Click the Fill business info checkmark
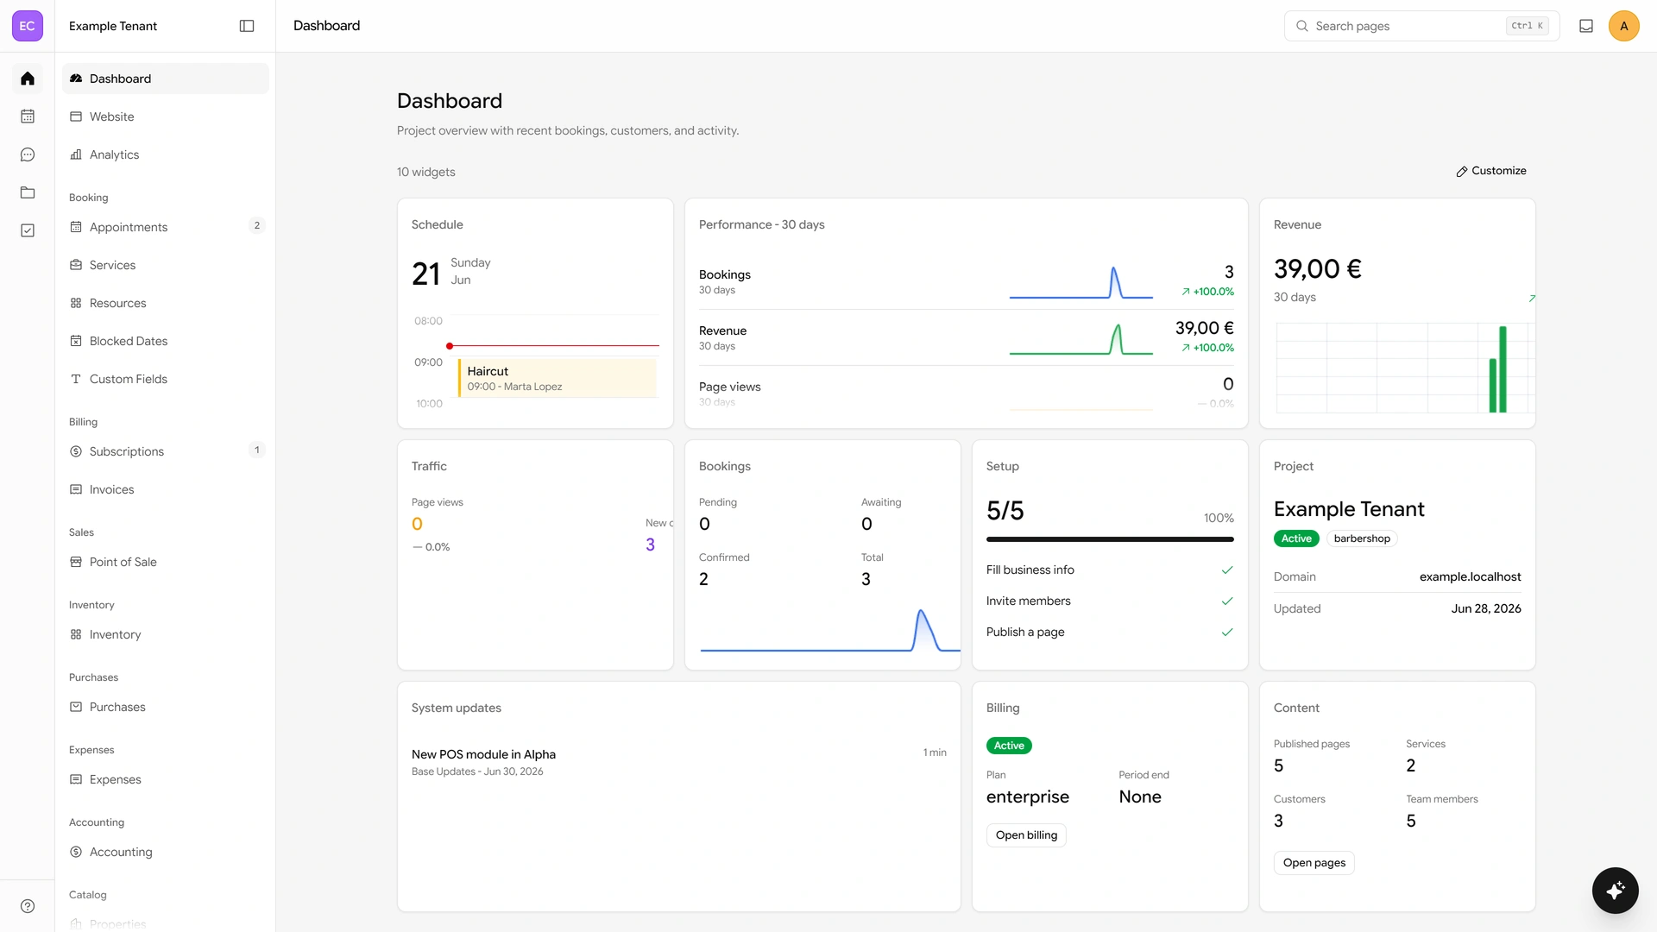This screenshot has height=932, width=1657. 1227,570
